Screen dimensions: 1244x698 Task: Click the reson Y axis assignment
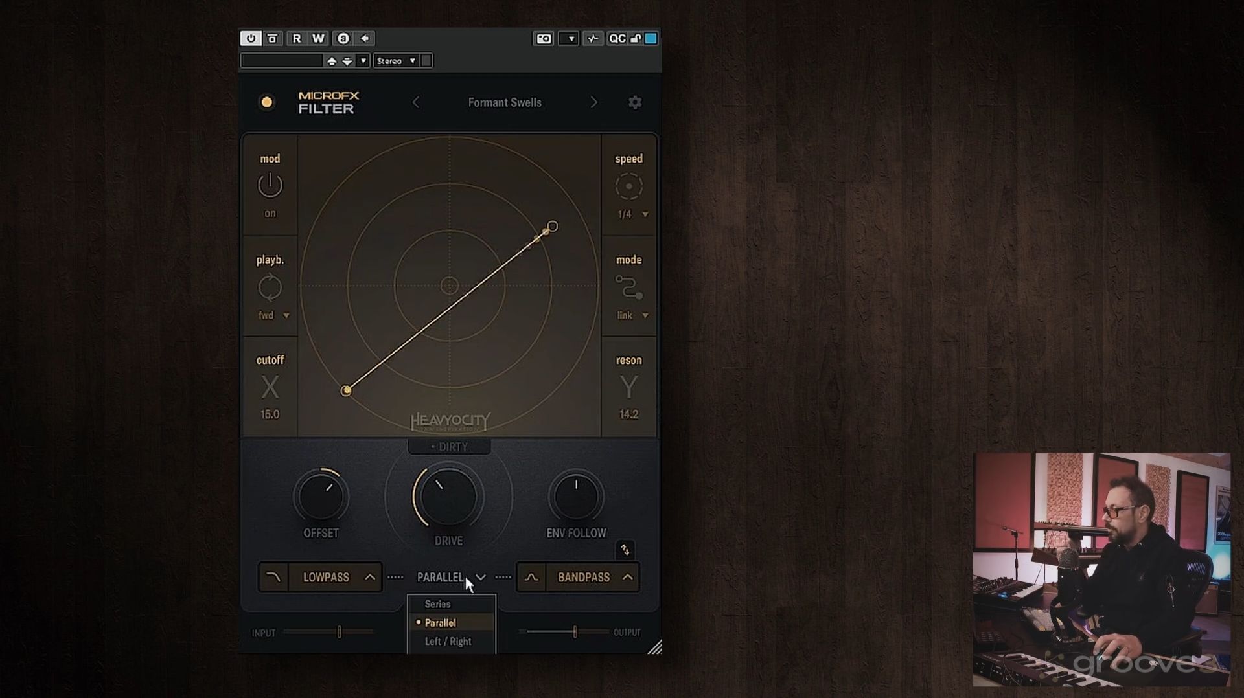pyautogui.click(x=628, y=387)
